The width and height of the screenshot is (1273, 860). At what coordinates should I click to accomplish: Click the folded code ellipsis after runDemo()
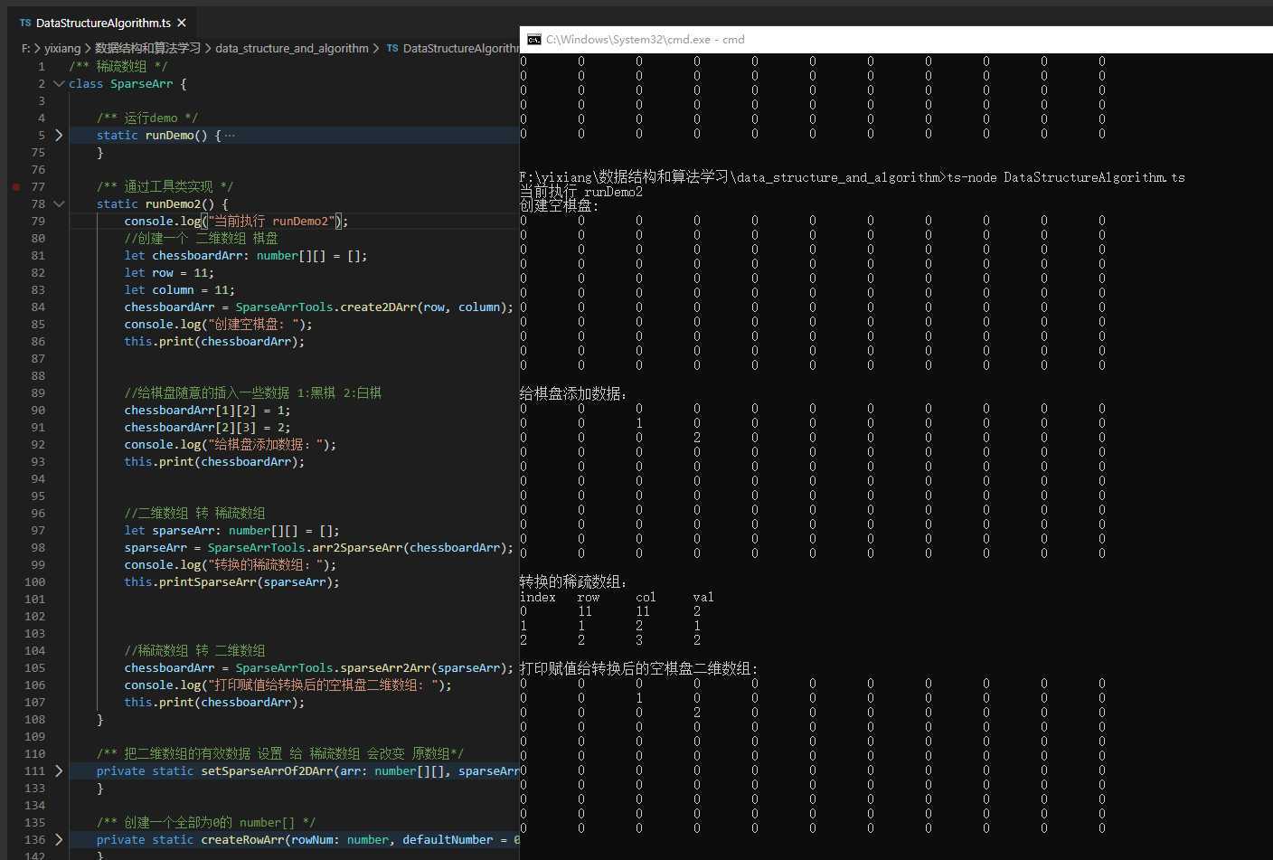230,135
